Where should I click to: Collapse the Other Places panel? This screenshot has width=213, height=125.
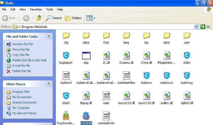49,83
